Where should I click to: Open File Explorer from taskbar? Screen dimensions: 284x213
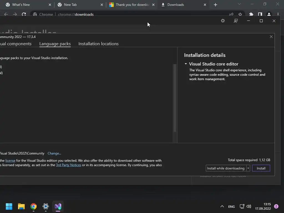click(x=21, y=206)
